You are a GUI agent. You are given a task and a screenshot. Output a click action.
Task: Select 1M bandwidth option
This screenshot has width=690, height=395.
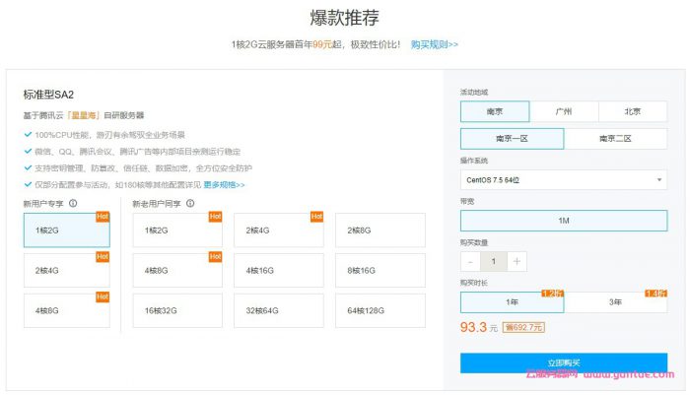point(563,221)
